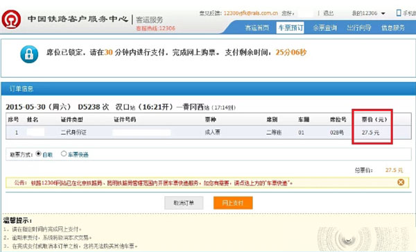Screen dimensions: 416x252
Task: Click the 我的12306 account link
Action: pyautogui.click(x=364, y=13)
